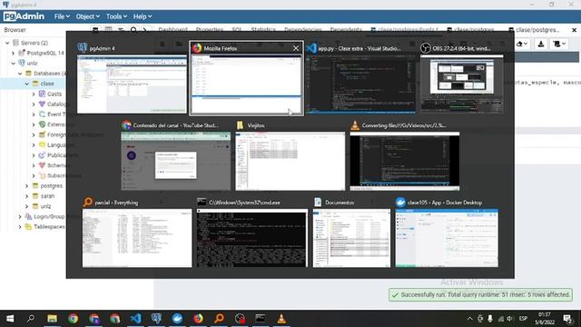
Task: Expand the Tablespaces node
Action: pos(20,226)
